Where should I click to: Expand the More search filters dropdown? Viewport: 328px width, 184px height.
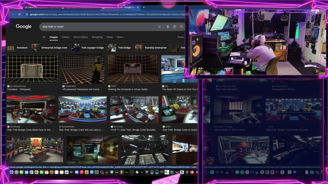(121, 37)
